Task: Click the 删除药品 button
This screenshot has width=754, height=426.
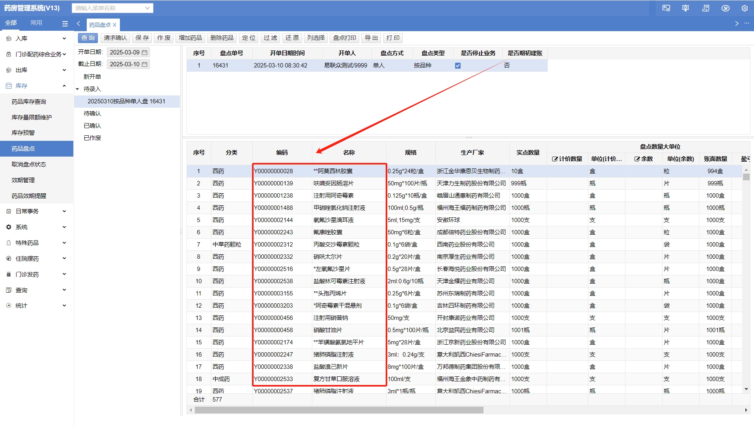Action: (x=222, y=38)
